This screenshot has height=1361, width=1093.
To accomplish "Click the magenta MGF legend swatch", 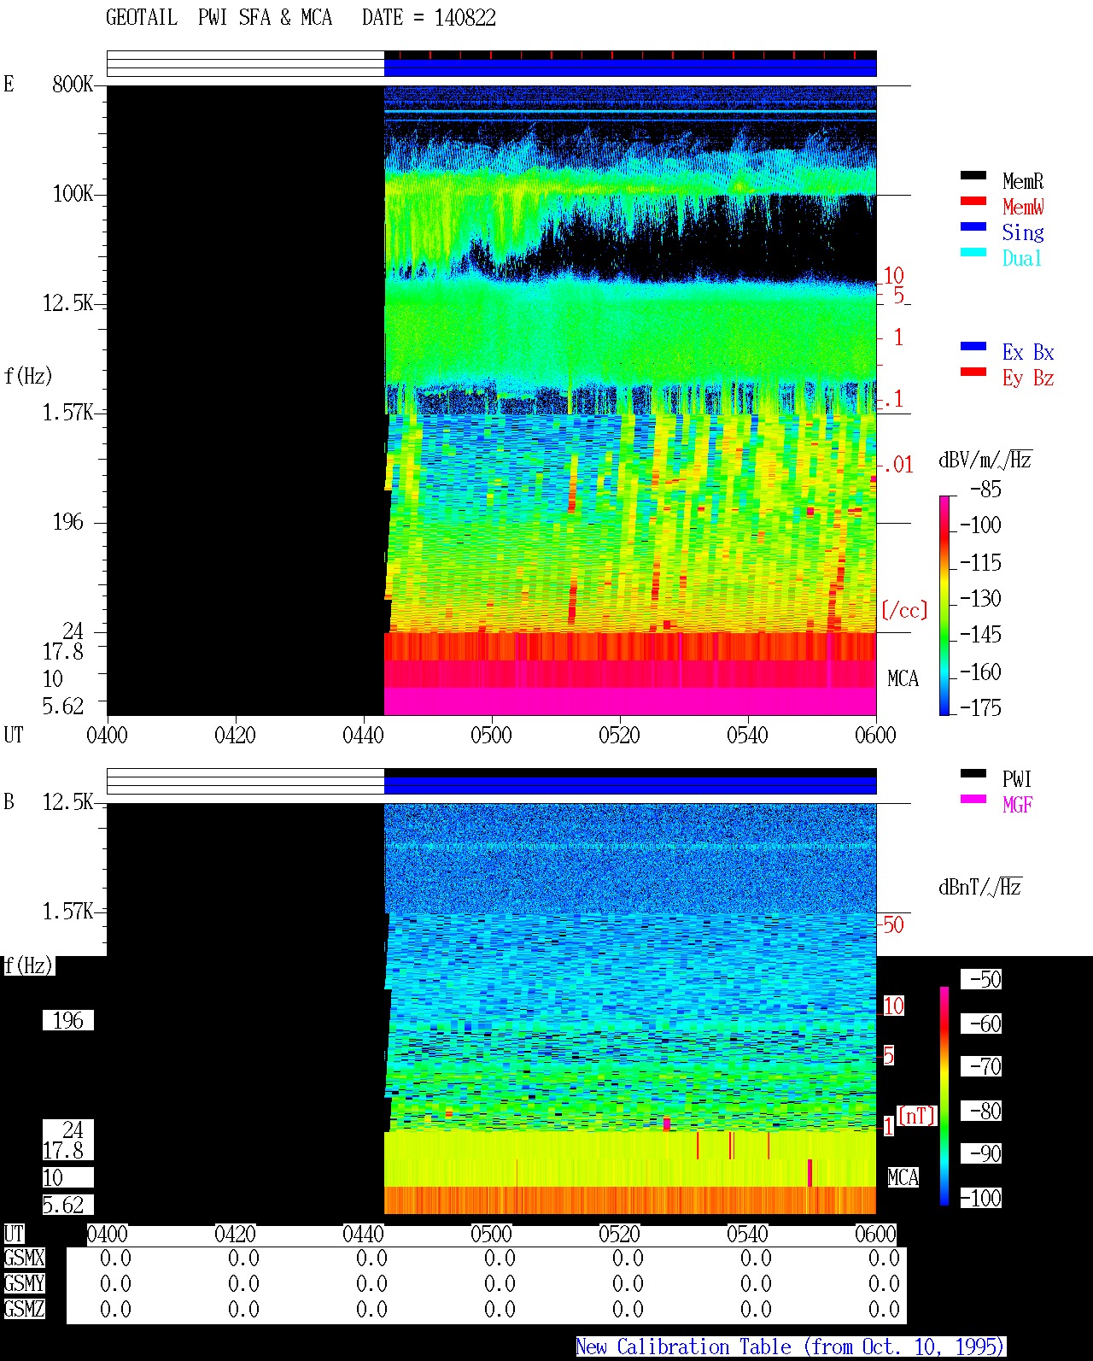I will (973, 800).
